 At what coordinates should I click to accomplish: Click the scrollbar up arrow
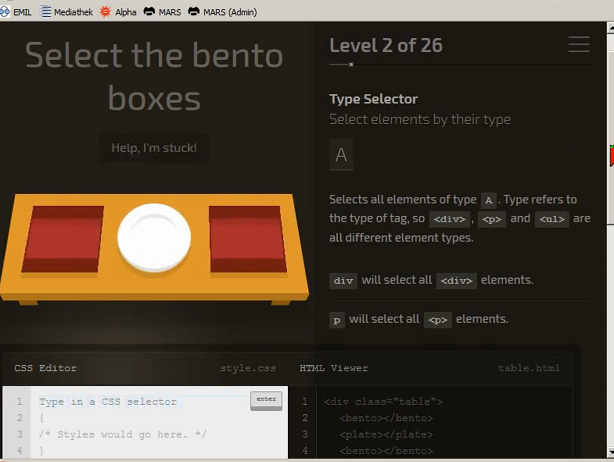[x=610, y=28]
